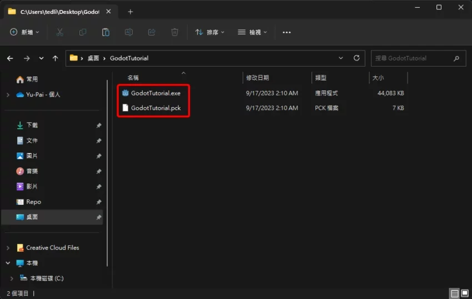Click the search magnifier icon
Image resolution: width=472 pixels, height=299 pixels.
pyautogui.click(x=456, y=58)
